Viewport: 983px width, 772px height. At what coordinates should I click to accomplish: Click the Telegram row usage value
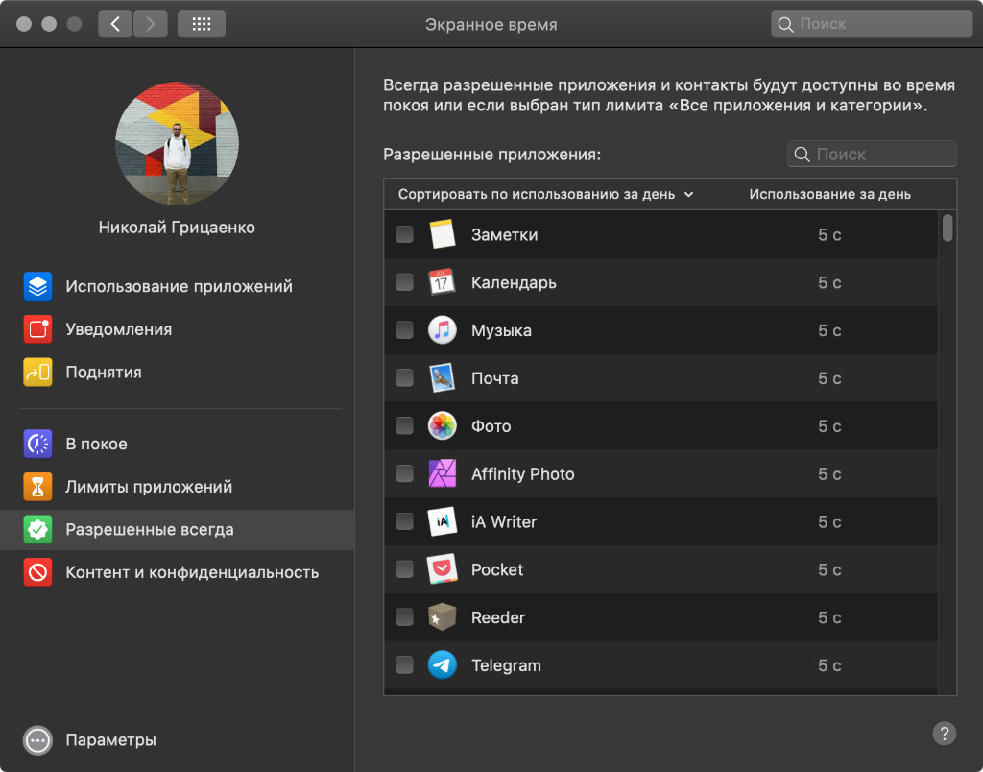tap(829, 665)
